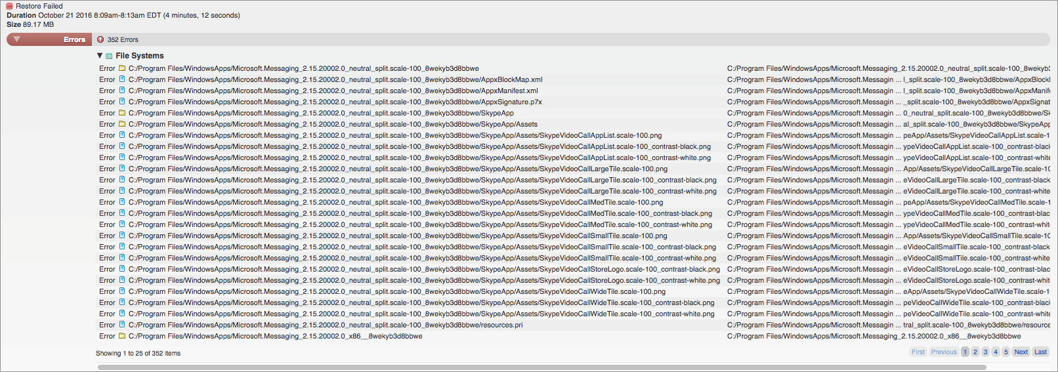This screenshot has height=372, width=1058.
Task: Click the horizontal scrollbar at the bottom
Action: pyautogui.click(x=542, y=367)
